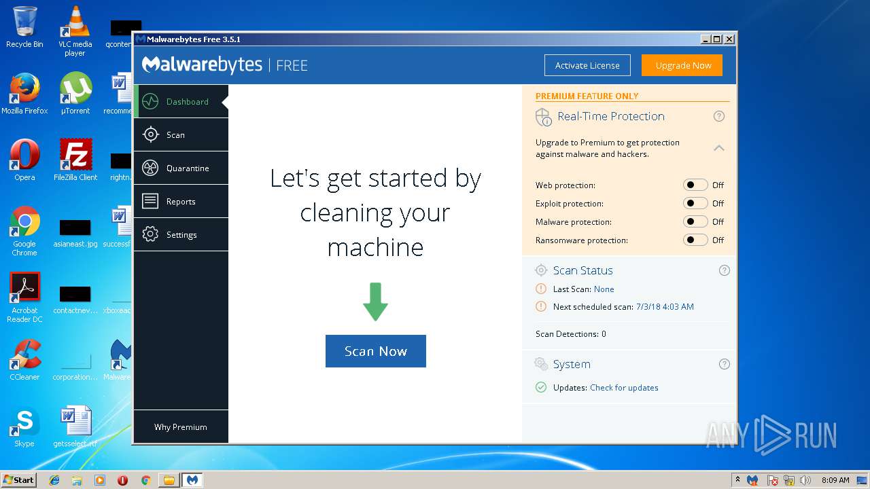
Task: Click the FileZilla Client desktop icon
Action: 75,160
